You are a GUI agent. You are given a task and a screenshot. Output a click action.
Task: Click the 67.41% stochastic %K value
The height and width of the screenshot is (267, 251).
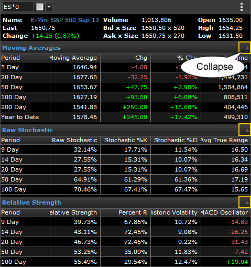pos(136,189)
